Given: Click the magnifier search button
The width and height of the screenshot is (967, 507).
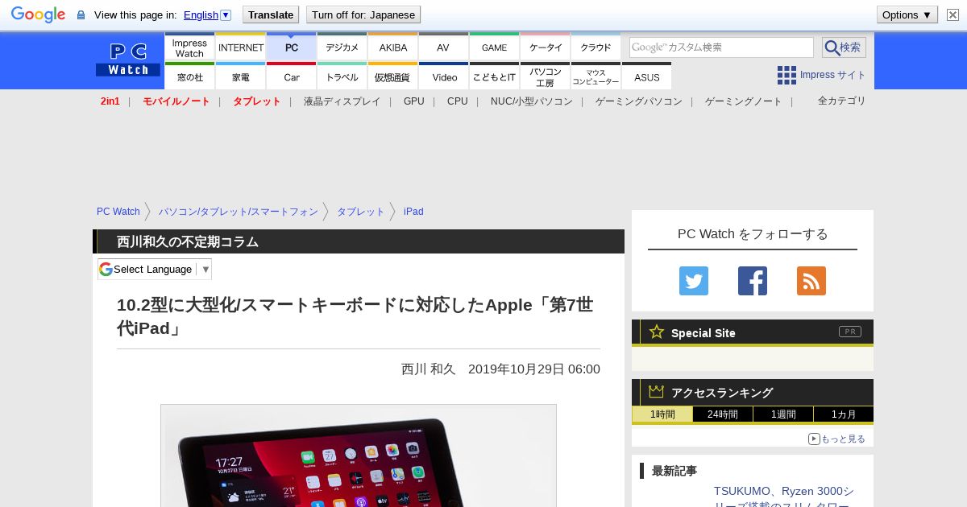Looking at the screenshot, I should click(844, 47).
